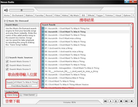Open the Options tab

click(127, 15)
